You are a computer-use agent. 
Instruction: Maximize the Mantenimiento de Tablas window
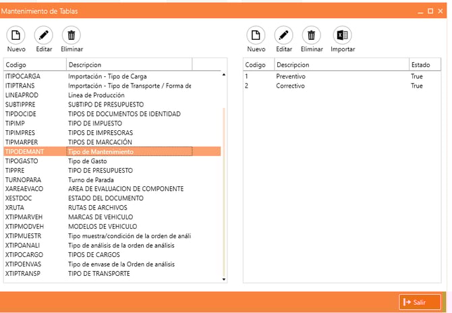click(x=430, y=11)
